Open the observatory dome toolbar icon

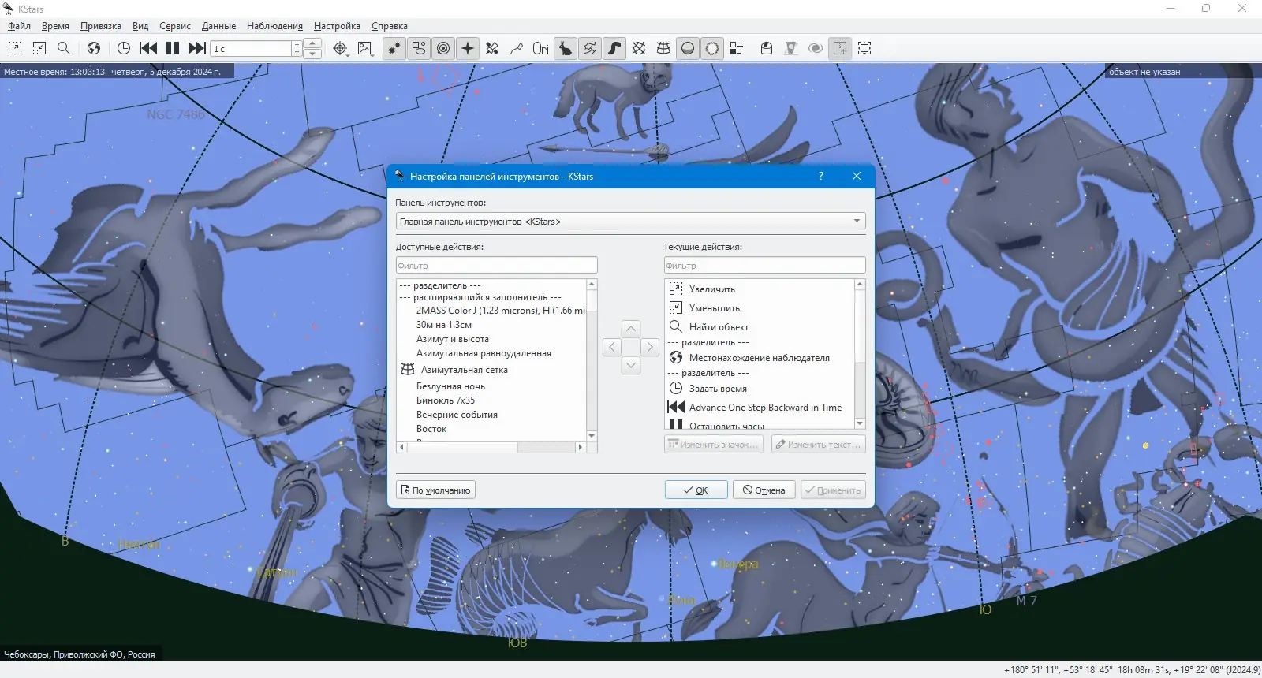(767, 48)
